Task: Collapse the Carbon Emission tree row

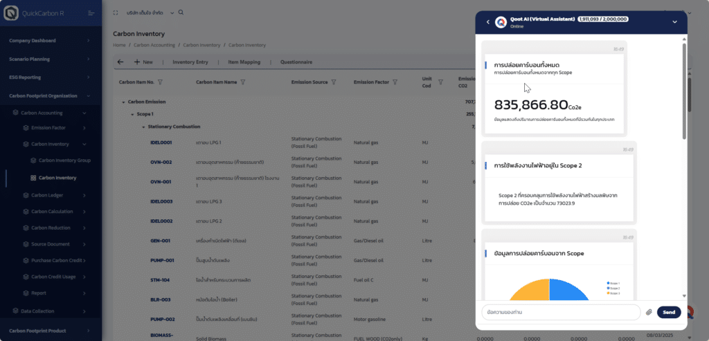Action: tap(123, 102)
